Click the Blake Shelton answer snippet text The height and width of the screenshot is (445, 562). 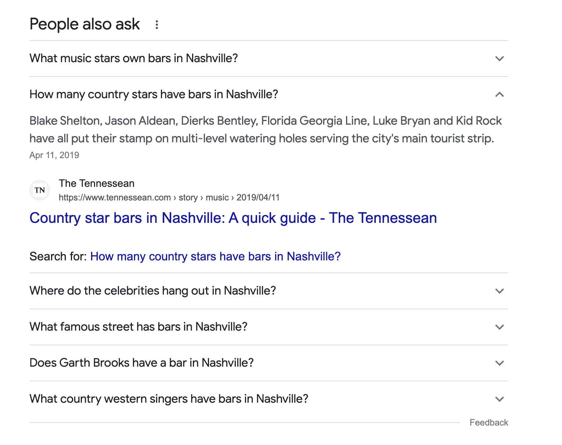(x=266, y=129)
